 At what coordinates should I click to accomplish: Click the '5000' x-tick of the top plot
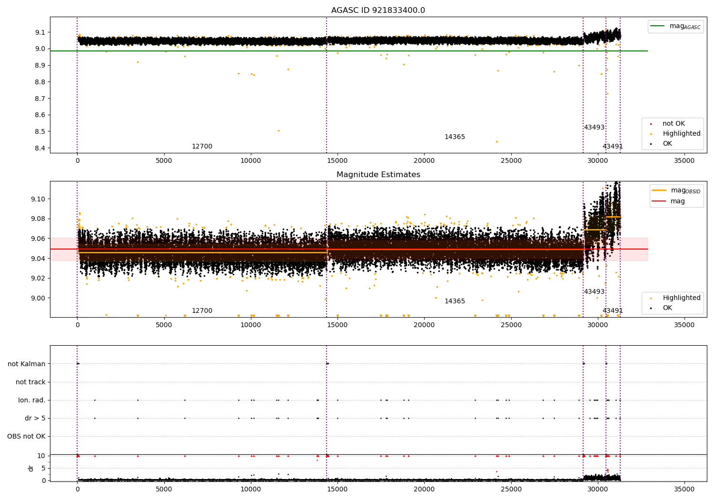click(x=164, y=160)
